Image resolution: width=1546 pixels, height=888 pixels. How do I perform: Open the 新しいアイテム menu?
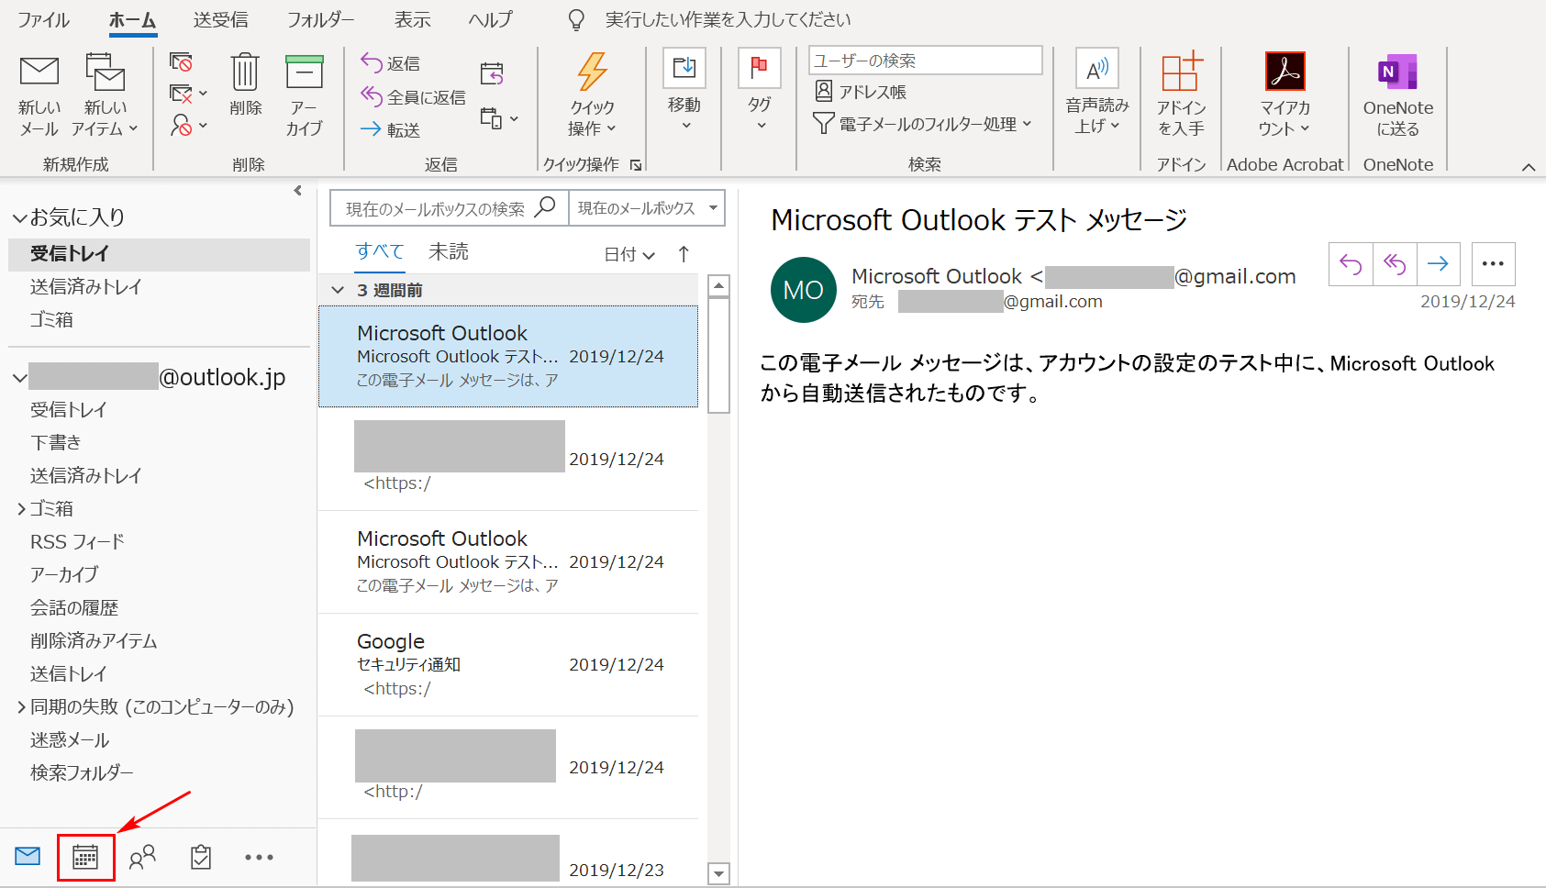pyautogui.click(x=105, y=95)
